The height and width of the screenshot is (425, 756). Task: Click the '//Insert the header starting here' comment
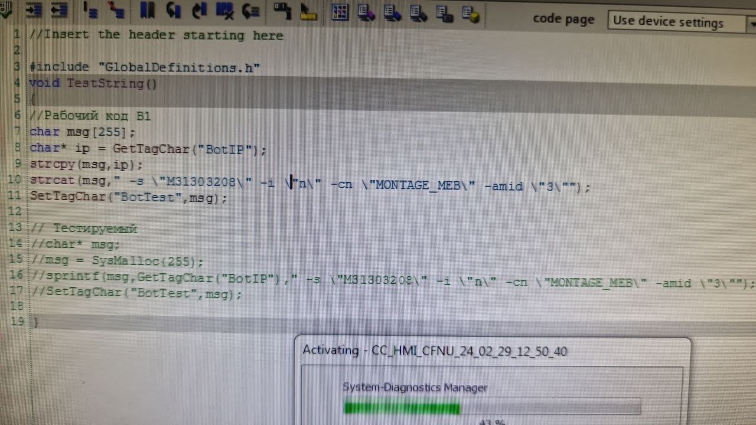[156, 35]
